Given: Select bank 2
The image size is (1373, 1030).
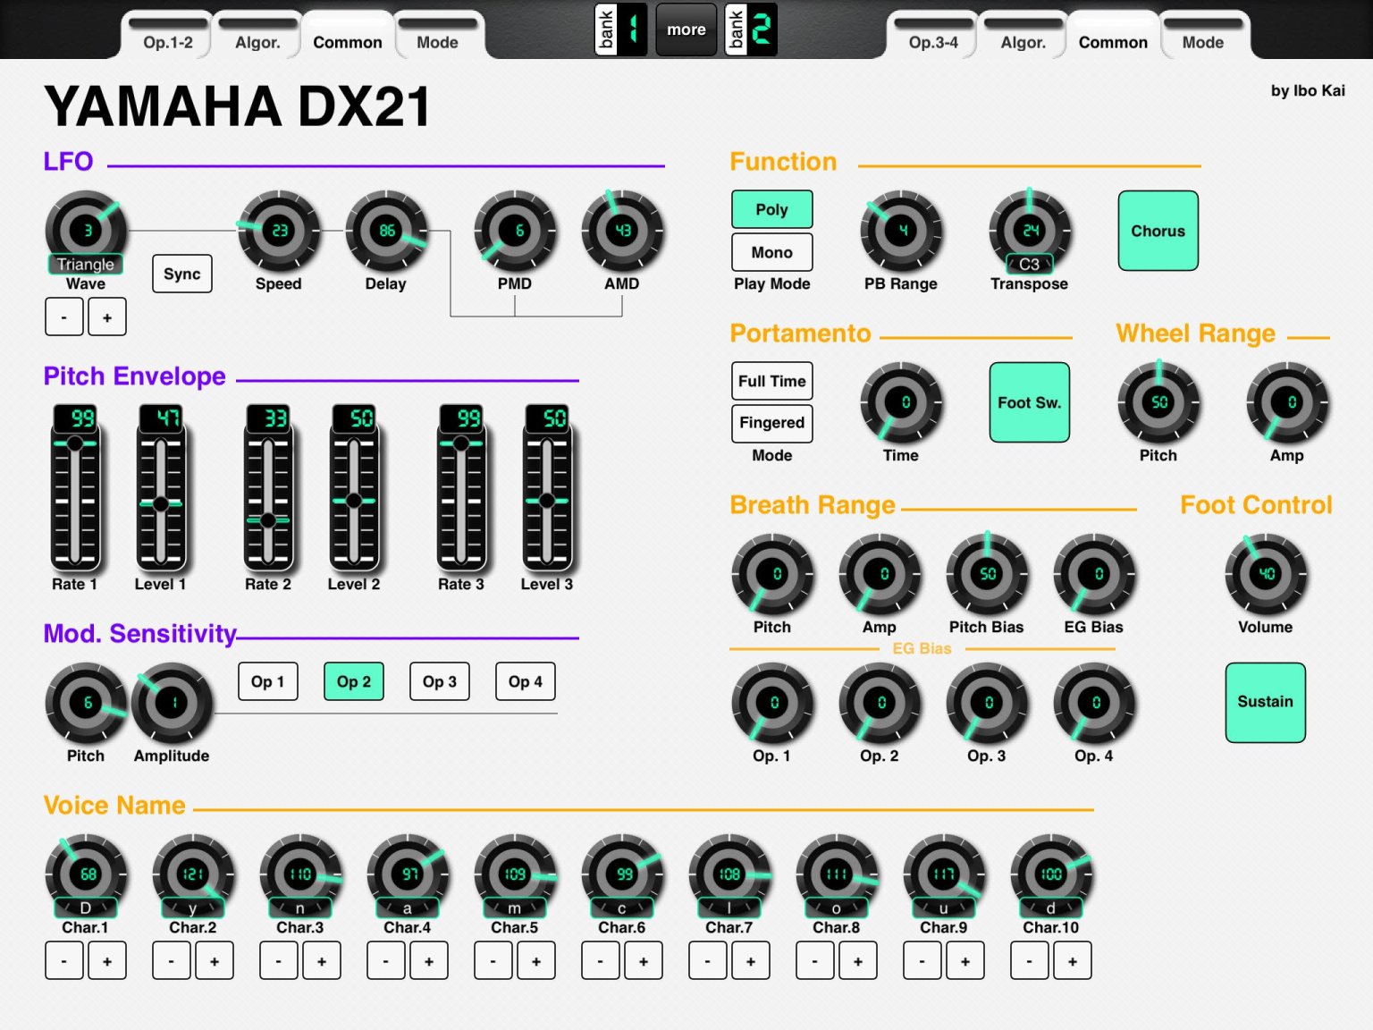Looking at the screenshot, I should pos(751,30).
